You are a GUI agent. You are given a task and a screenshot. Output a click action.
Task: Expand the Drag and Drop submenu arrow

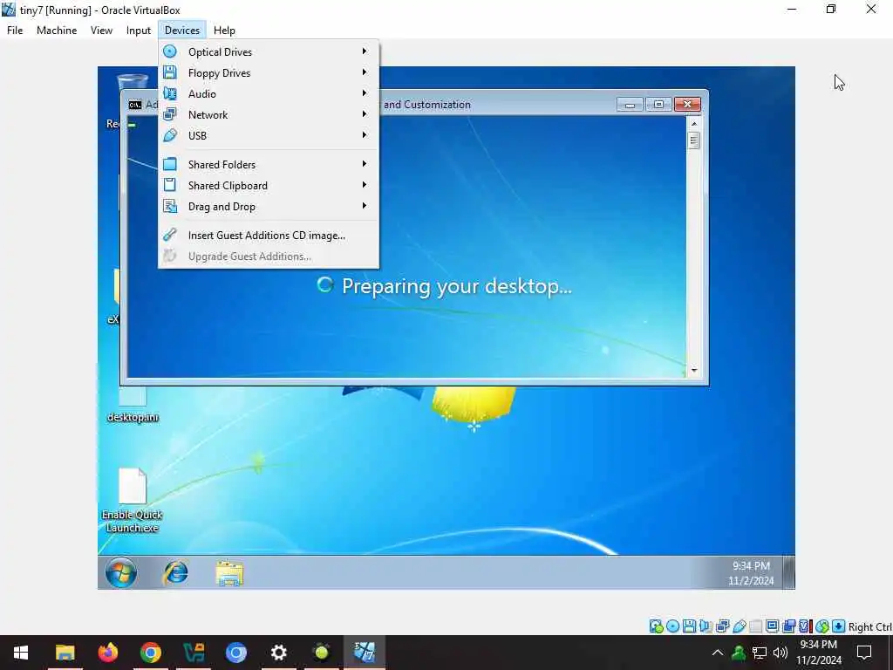pos(365,206)
